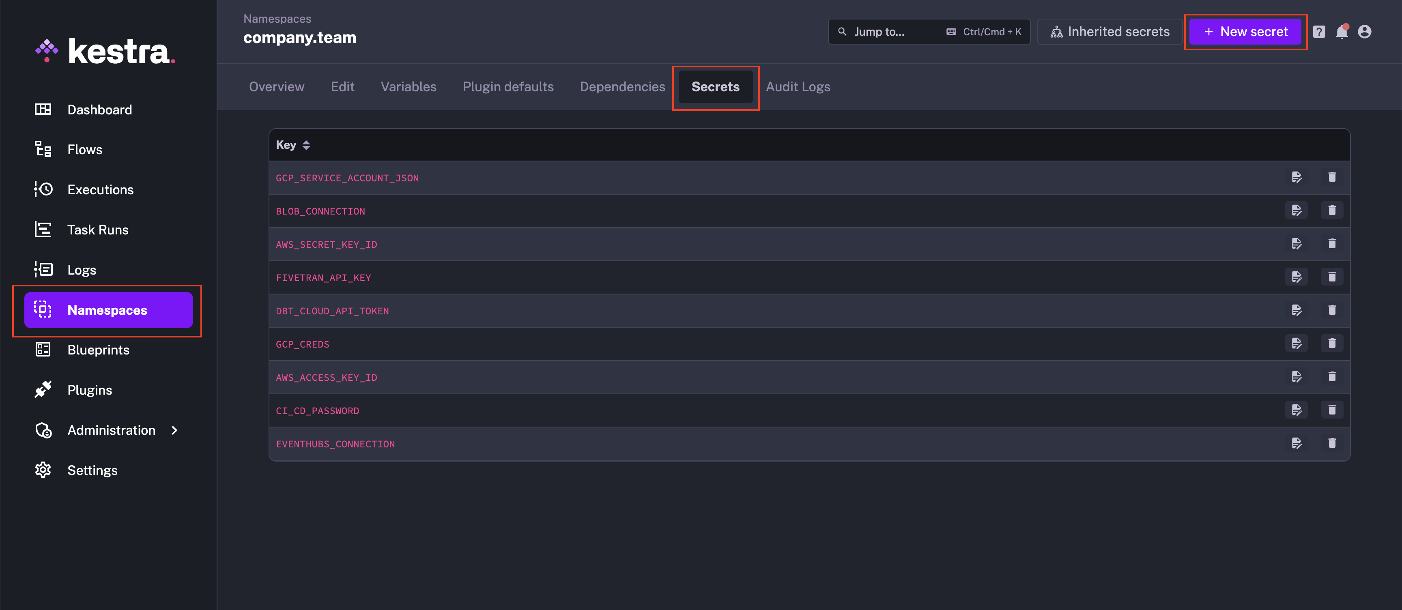Open the help question mark icon
Screen dimensions: 1402x610
click(1319, 32)
